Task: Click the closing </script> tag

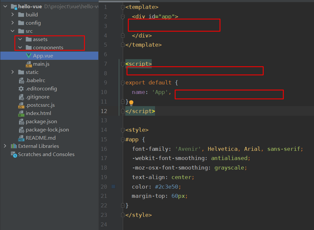Action: click(140, 111)
